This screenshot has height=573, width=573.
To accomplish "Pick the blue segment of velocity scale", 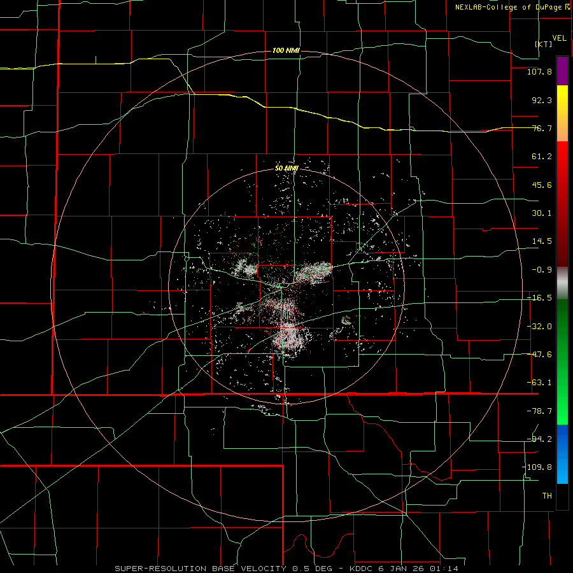I will (x=562, y=454).
